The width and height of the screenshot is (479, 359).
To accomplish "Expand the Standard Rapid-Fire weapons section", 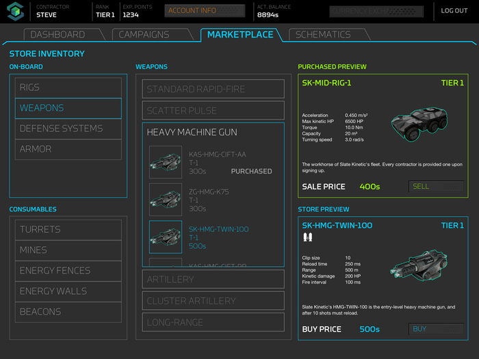I will point(213,89).
